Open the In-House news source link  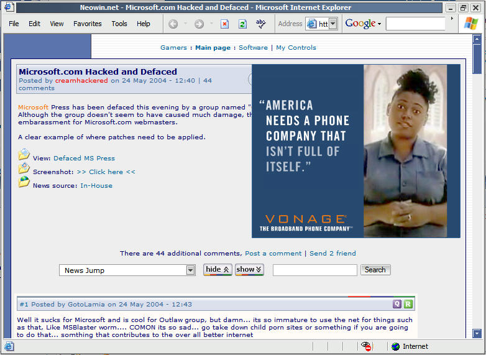(96, 185)
